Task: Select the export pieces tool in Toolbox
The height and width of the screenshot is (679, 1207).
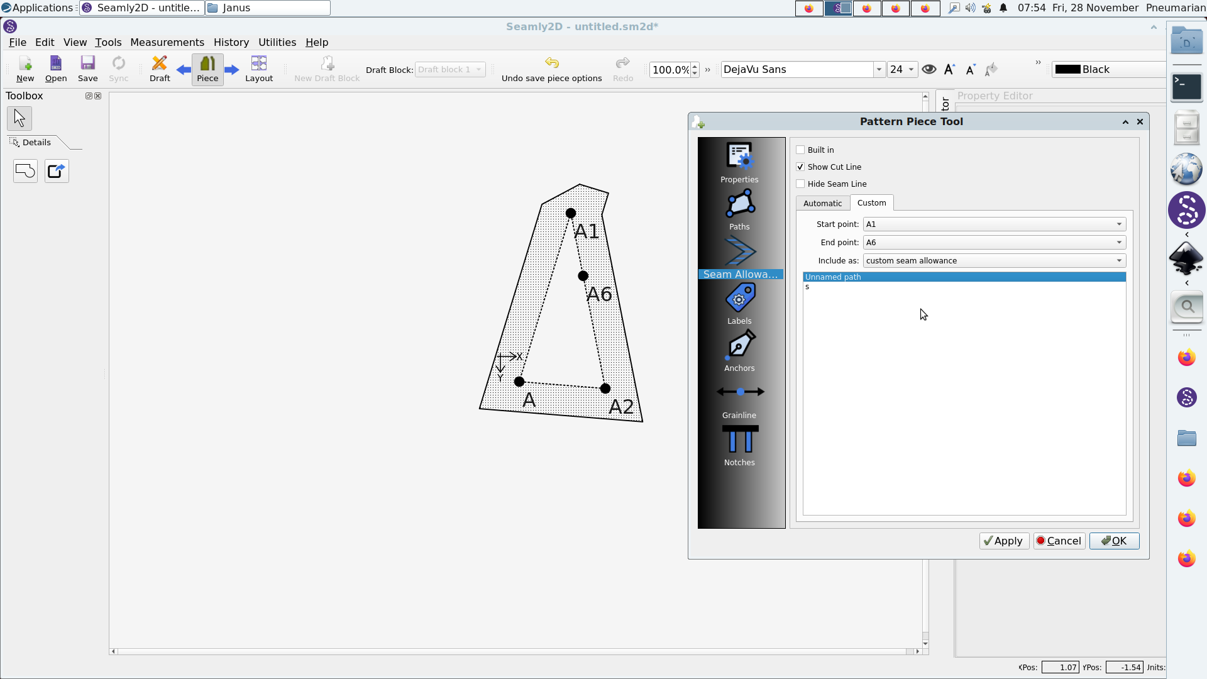Action: coord(57,171)
